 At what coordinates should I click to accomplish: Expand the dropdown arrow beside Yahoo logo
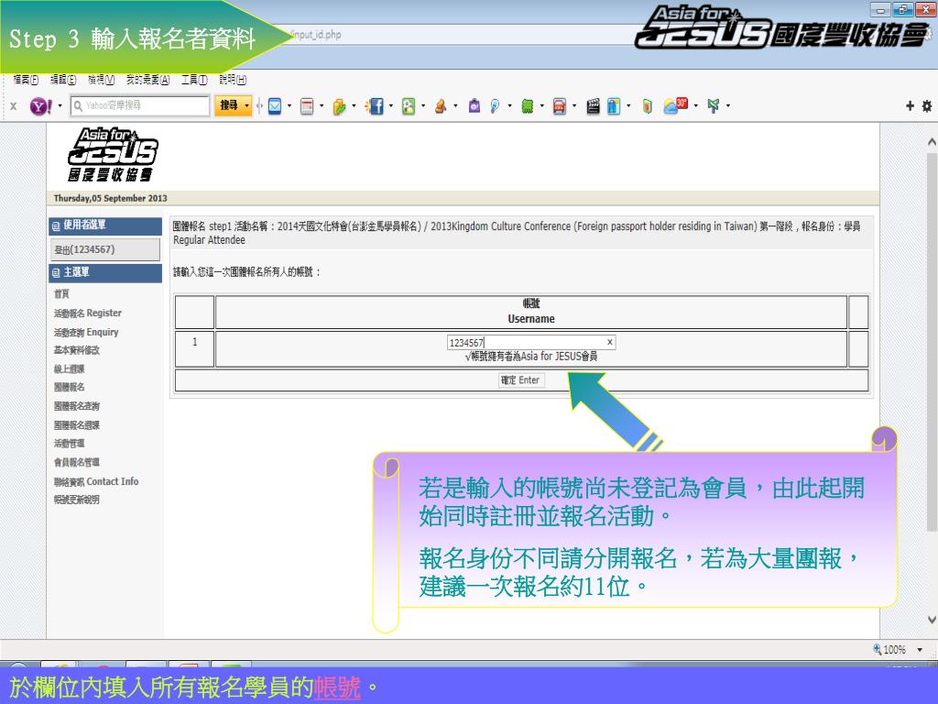coord(60,106)
